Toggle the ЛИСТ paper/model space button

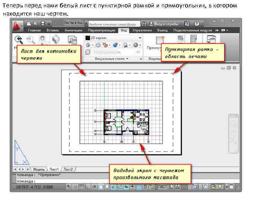[x=162, y=187]
